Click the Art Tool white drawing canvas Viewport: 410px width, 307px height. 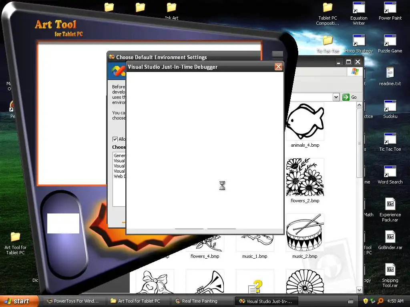click(x=72, y=114)
